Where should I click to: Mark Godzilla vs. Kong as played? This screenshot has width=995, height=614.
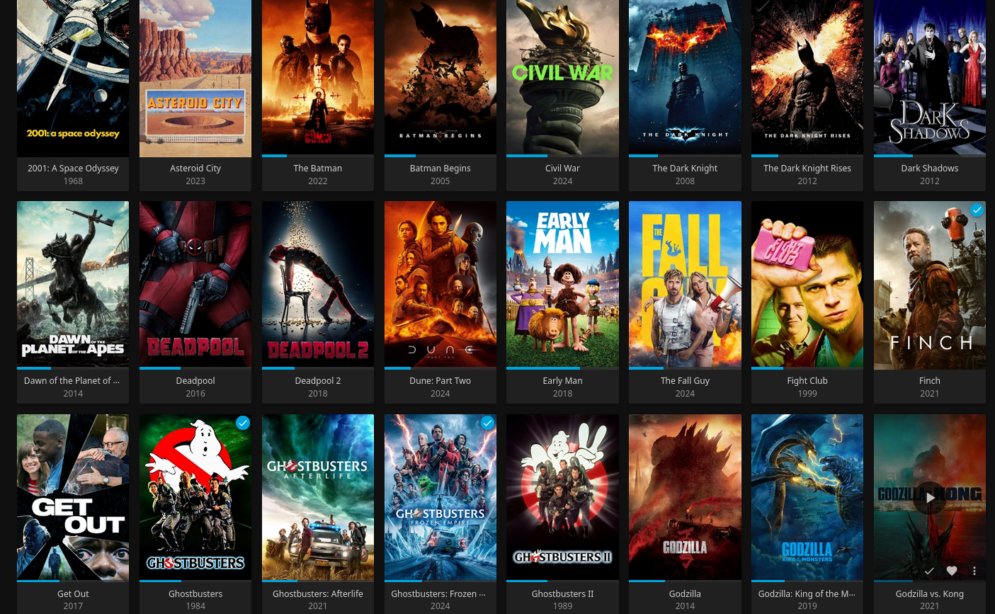click(928, 571)
